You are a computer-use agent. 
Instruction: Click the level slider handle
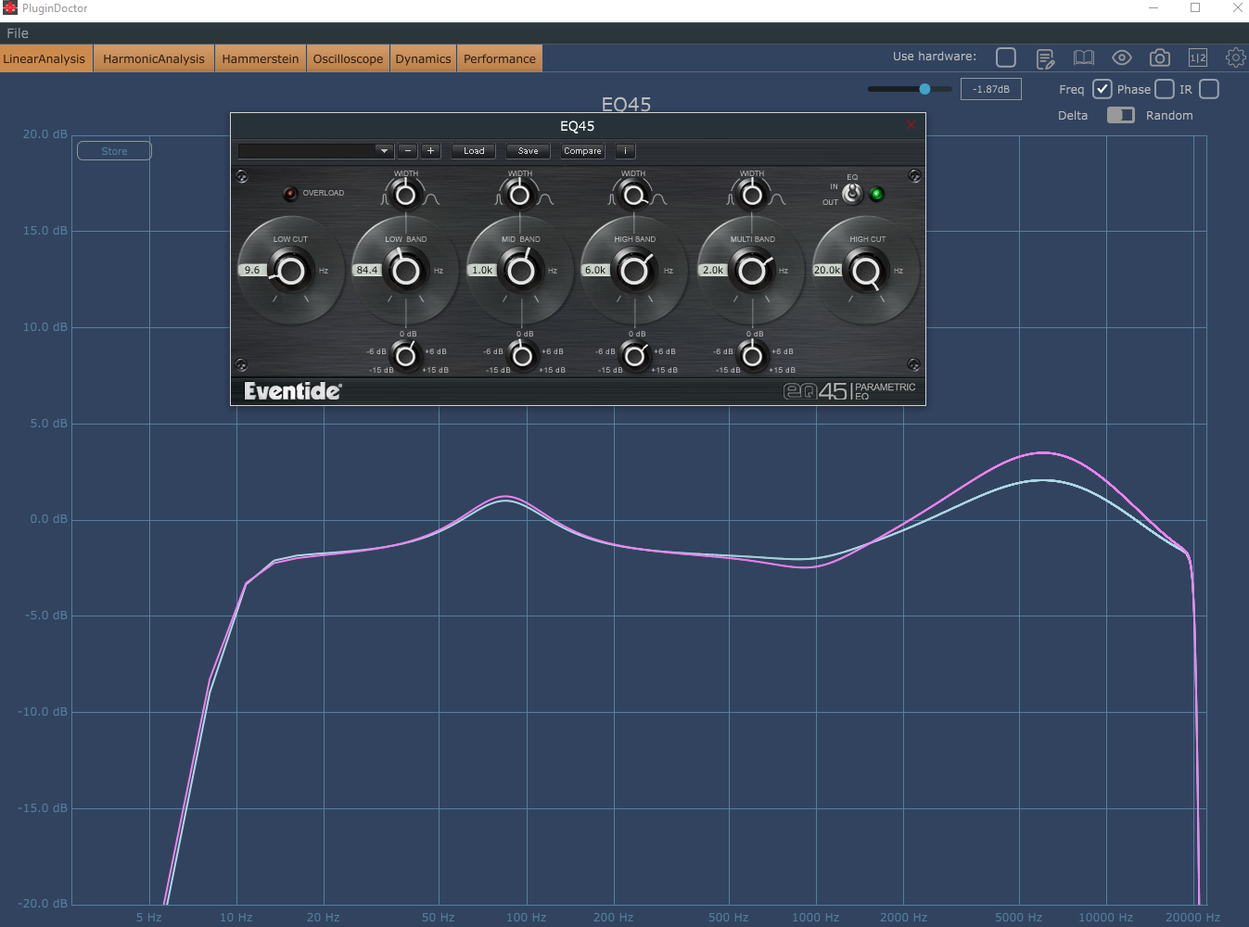point(924,89)
